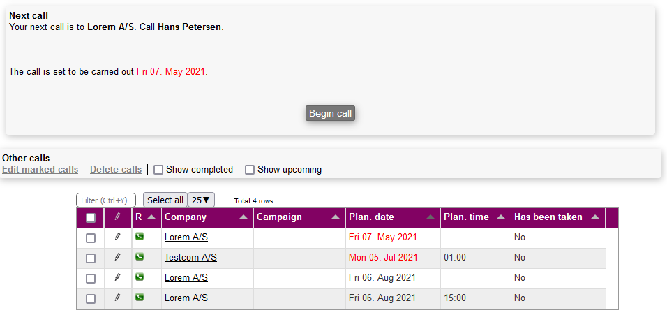Viewport: 667px width, 315px height.
Task: Sort by the R column arrow
Action: (x=151, y=217)
